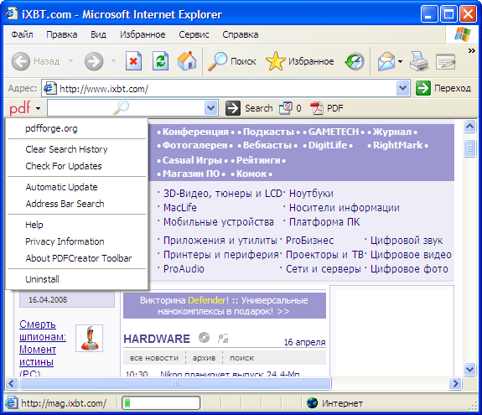Open About PDFCreator Toolbar
The height and width of the screenshot is (415, 482).
pyautogui.click(x=77, y=258)
